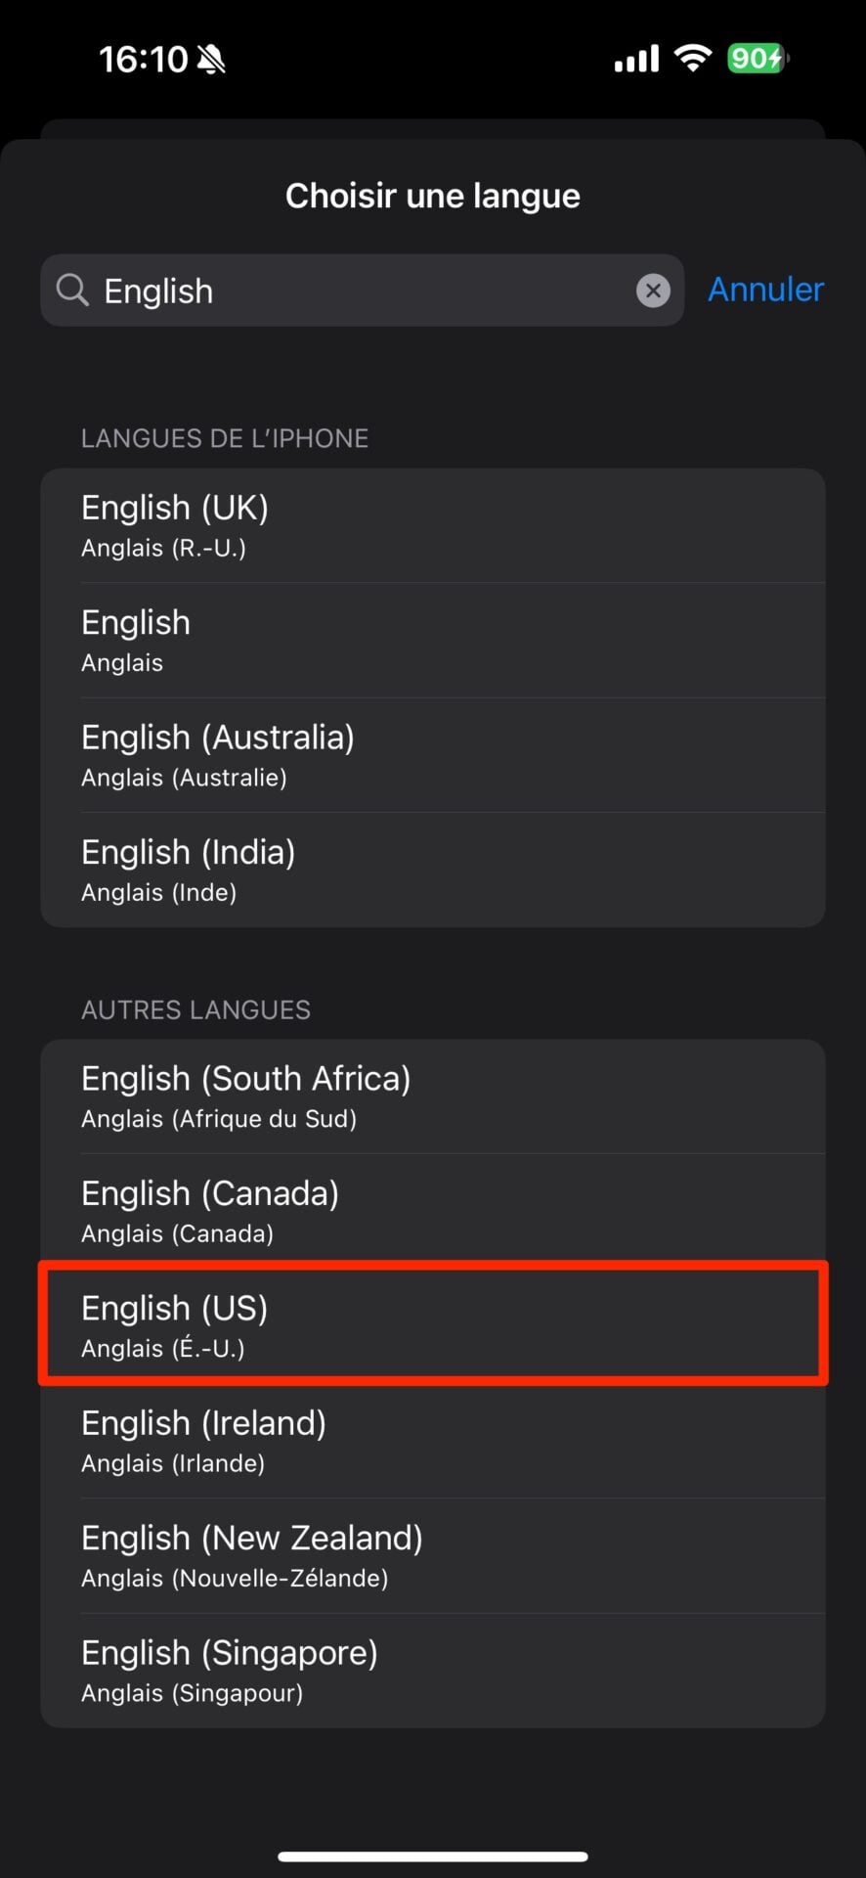Pick English (Ireland) language

point(433,1441)
